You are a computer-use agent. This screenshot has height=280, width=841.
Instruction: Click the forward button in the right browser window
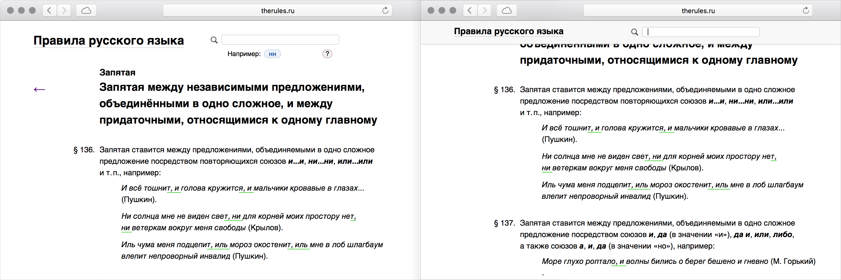click(485, 10)
